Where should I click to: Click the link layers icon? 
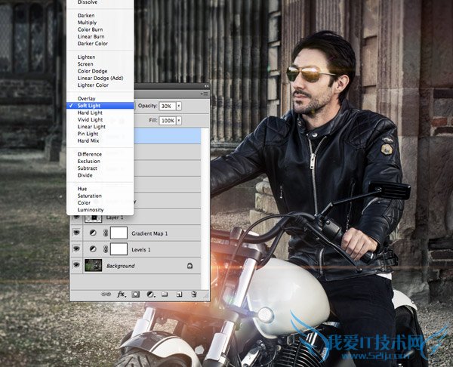(x=106, y=295)
